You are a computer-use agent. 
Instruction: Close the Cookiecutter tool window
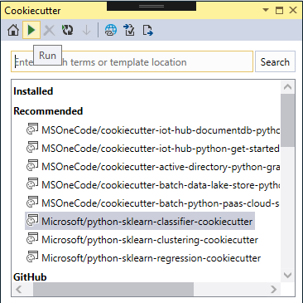(293, 10)
